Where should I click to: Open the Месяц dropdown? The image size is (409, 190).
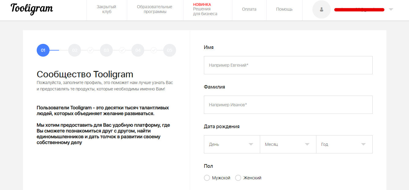click(288, 144)
